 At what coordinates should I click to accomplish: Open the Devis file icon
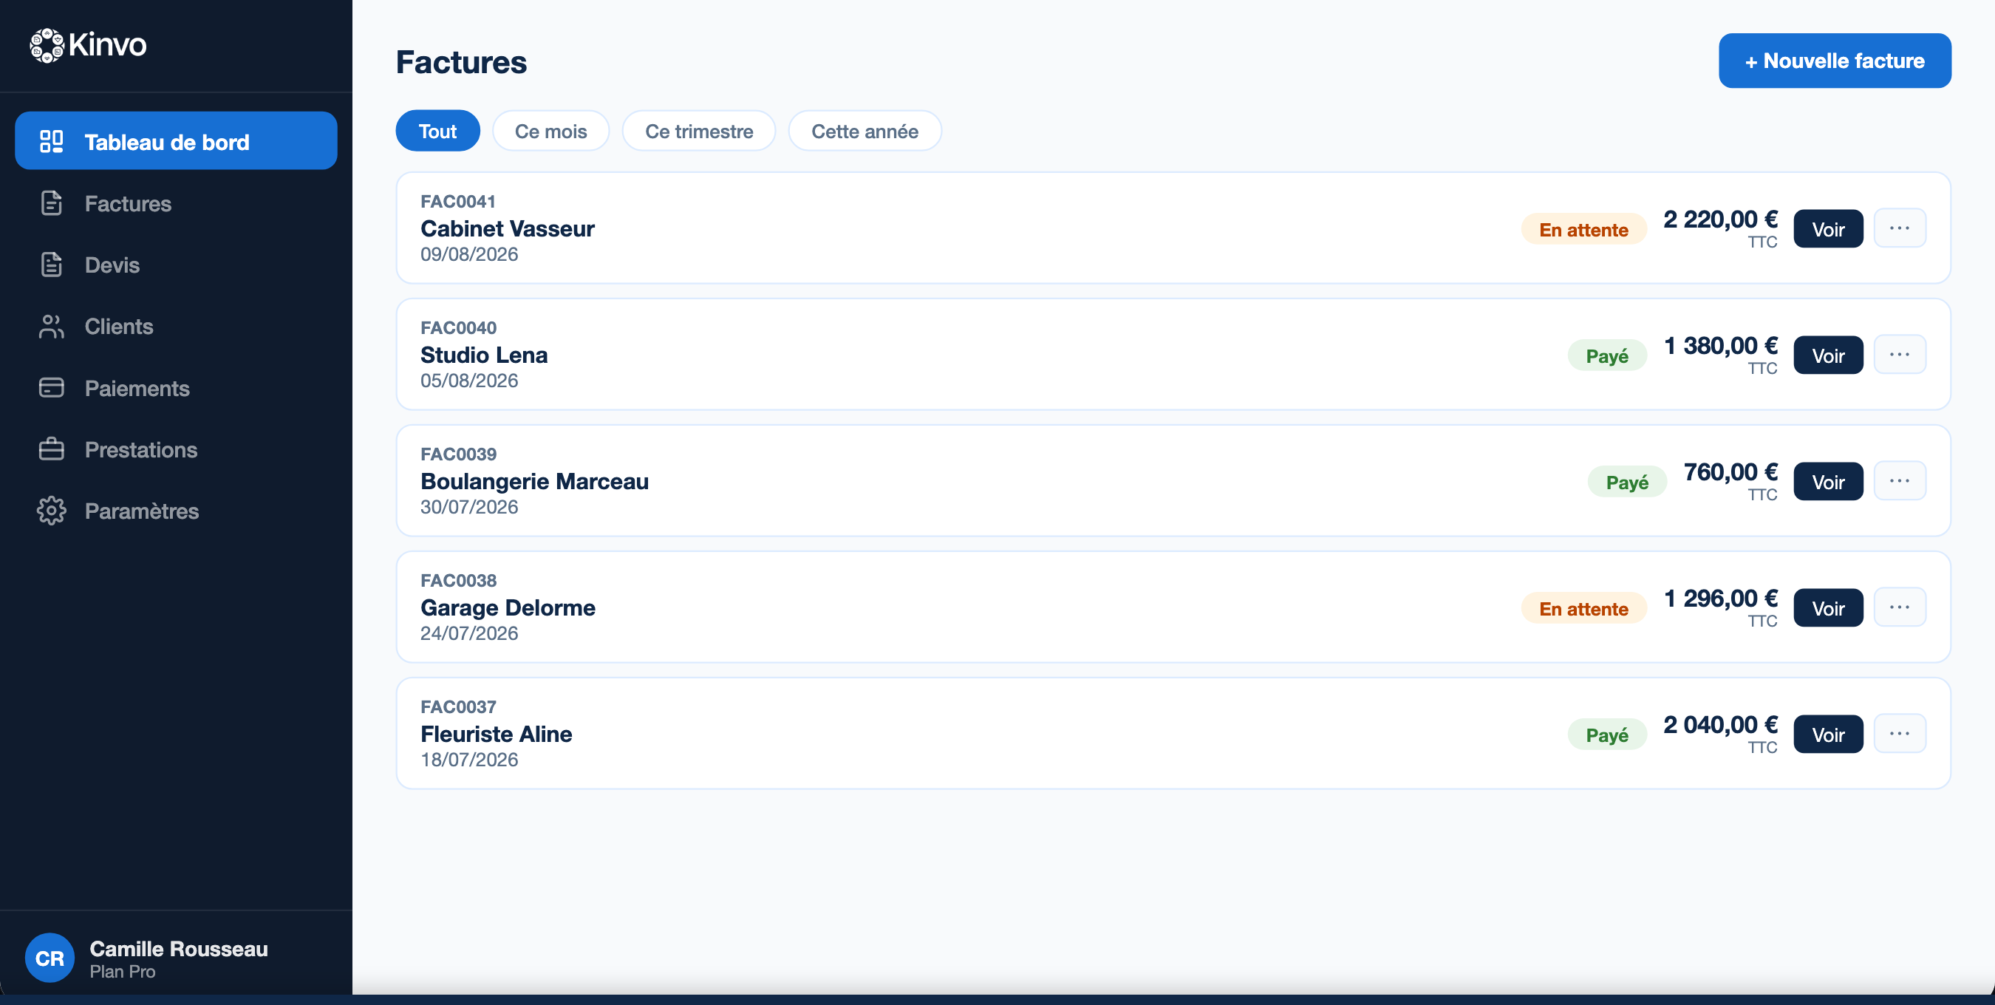(51, 265)
